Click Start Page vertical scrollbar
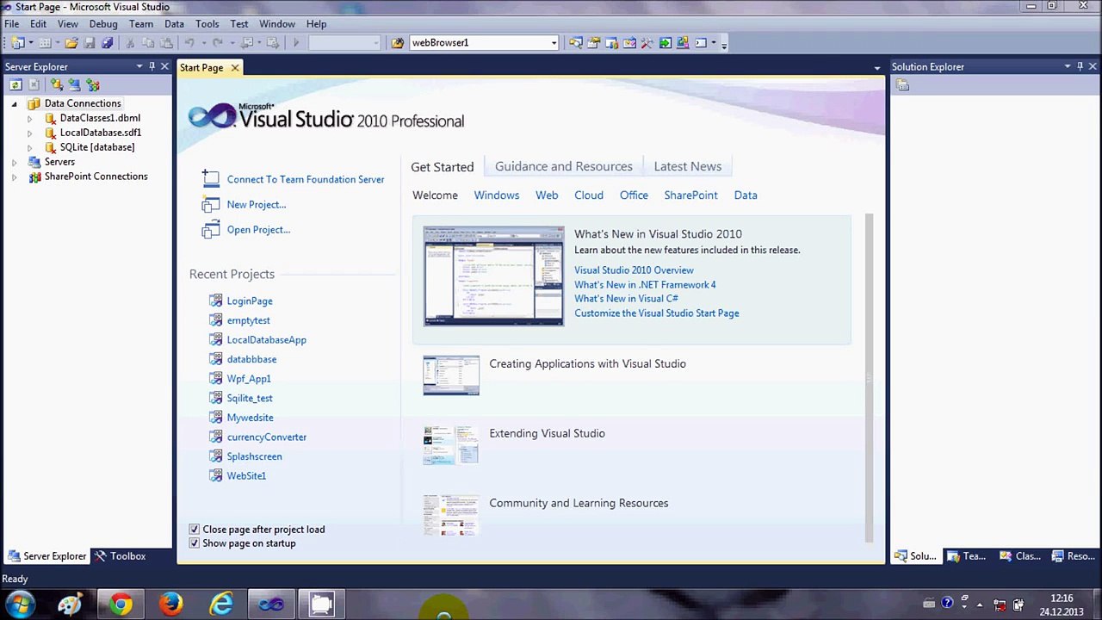This screenshot has height=620, width=1102. [x=869, y=379]
